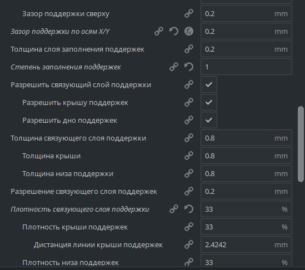Click link icon for Толщина связующего слоя поддержки

189,138
